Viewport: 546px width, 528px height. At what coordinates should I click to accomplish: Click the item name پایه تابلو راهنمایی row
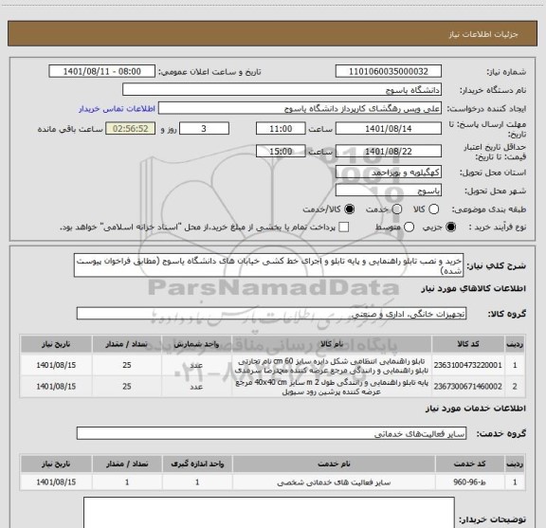[332, 387]
